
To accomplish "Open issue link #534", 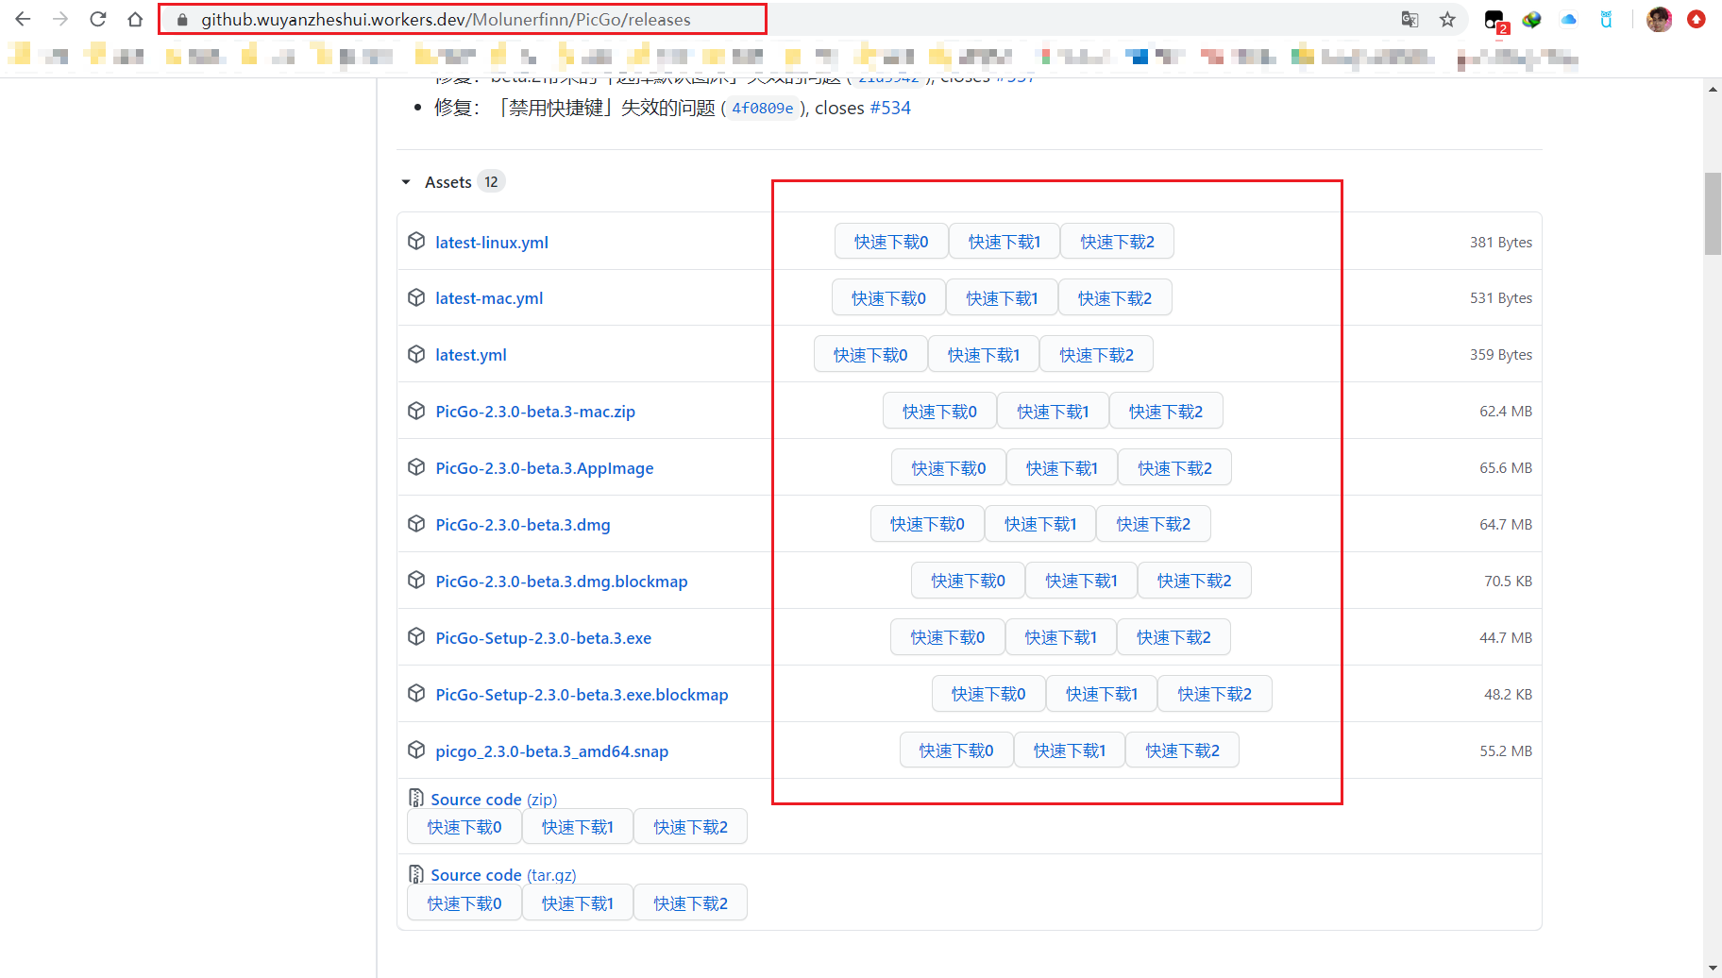I will [891, 108].
